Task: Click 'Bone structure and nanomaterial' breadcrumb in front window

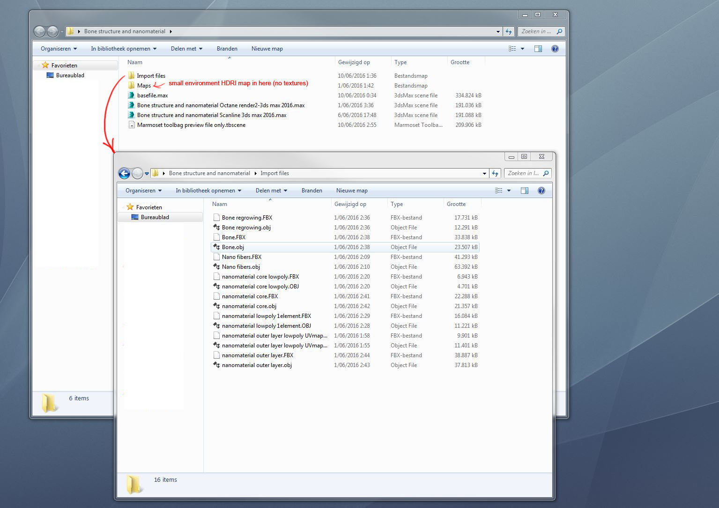Action: pos(209,173)
